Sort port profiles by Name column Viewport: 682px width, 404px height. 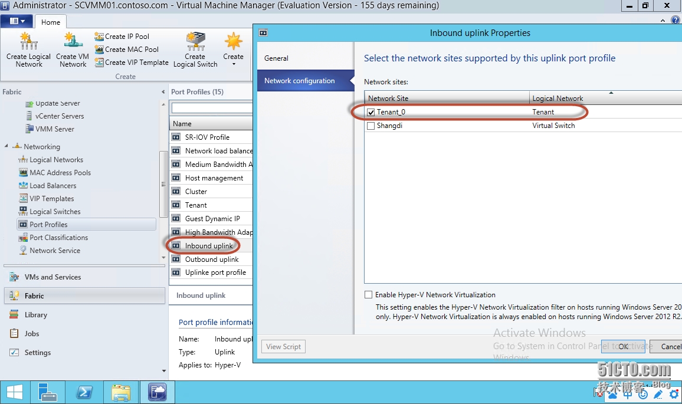[x=211, y=123]
